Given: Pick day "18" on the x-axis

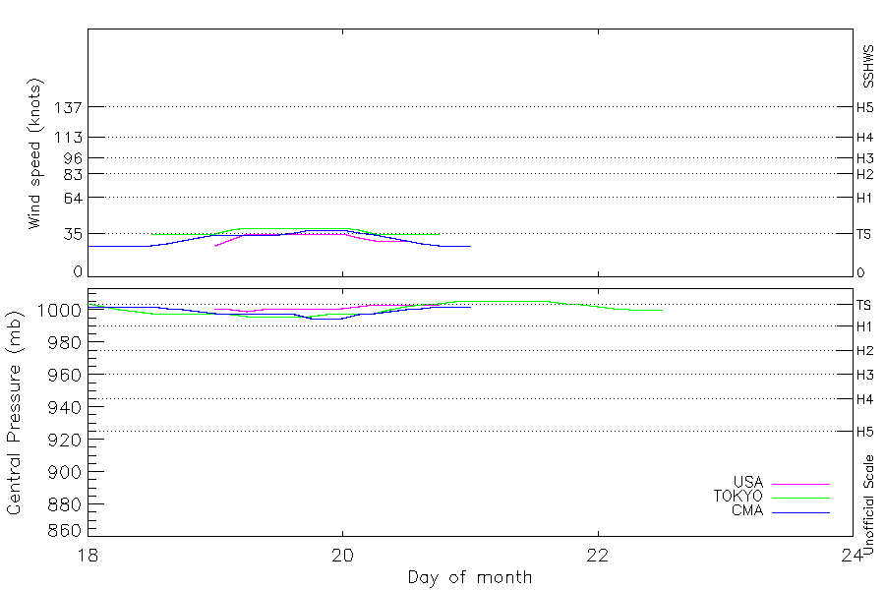Looking at the screenshot, I should (88, 556).
